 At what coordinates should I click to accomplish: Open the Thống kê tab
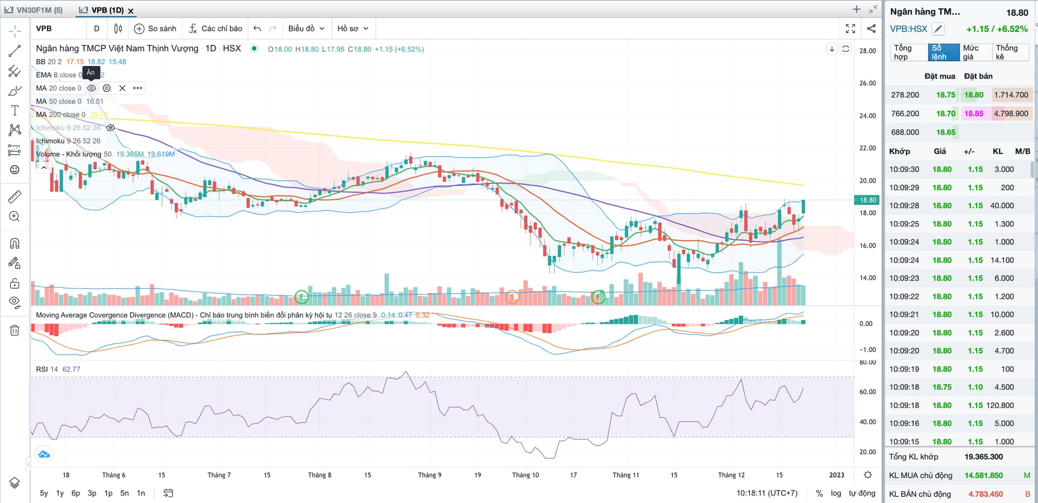pos(1009,52)
